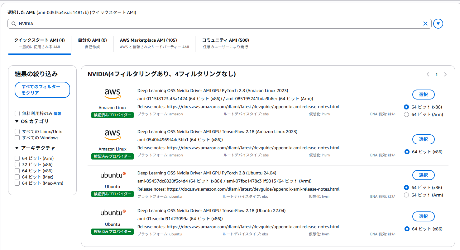Select TensorFlow 2.18 Amazon Linux 2023 AMI

[424, 139]
